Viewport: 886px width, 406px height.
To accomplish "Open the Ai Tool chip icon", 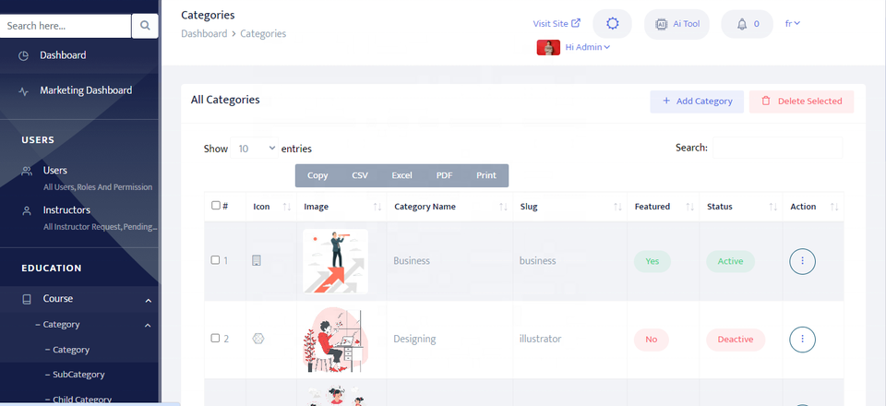I will coord(661,24).
